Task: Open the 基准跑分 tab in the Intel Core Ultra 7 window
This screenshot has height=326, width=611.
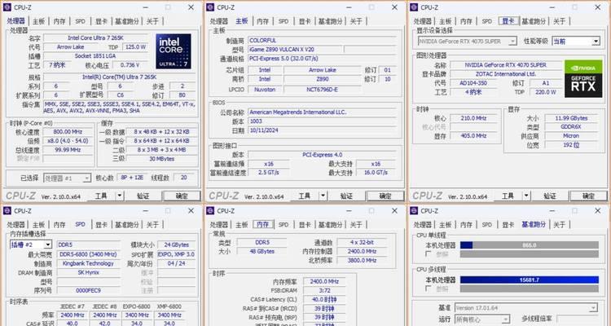Action: point(126,21)
